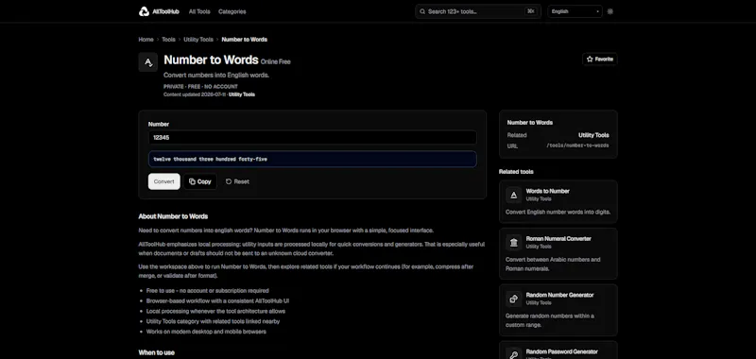
Task: Open the All Tools menu
Action: point(199,11)
